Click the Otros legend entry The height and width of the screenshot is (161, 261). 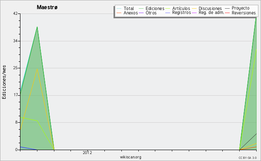coord(147,13)
